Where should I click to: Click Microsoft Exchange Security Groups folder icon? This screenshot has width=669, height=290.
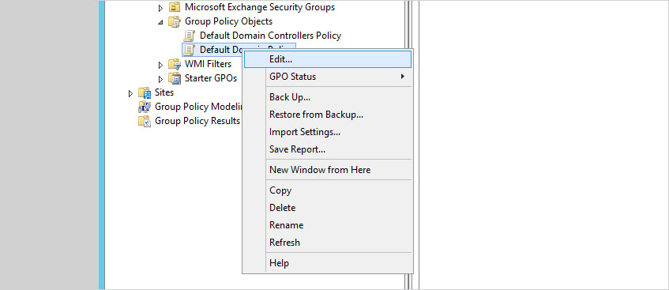coord(175,7)
